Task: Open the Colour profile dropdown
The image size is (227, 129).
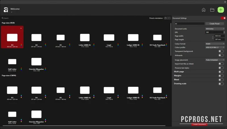Action: coord(215,47)
